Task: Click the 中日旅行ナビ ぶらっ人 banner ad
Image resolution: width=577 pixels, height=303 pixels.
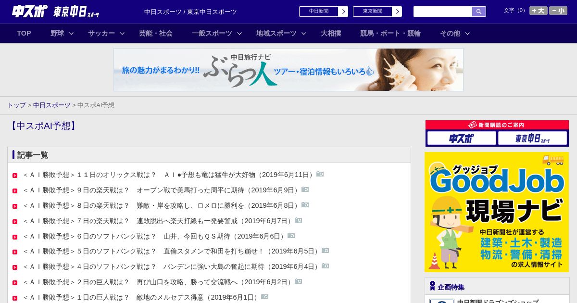Action: [x=288, y=70]
